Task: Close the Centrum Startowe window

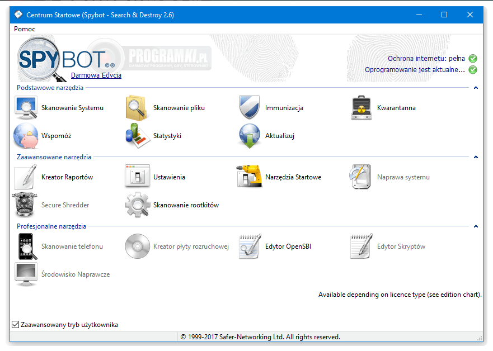Action: pos(470,15)
